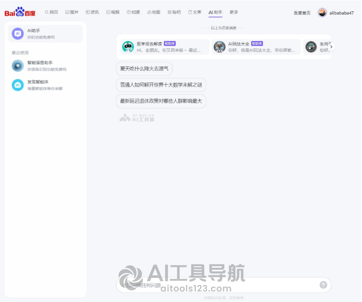Viewport: 362px width, 302px height.
Task: Open the 贴吧 tab
Action: pyautogui.click(x=174, y=12)
